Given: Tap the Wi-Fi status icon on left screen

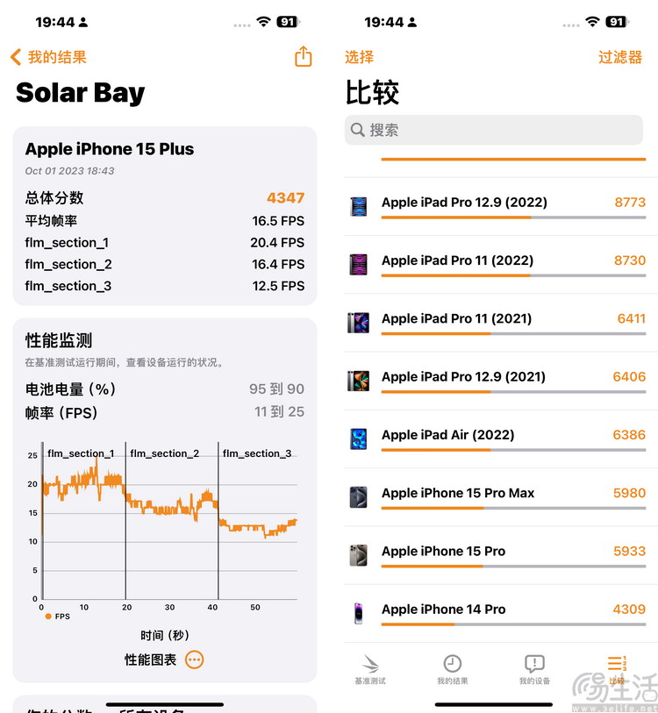Looking at the screenshot, I should 263,21.
